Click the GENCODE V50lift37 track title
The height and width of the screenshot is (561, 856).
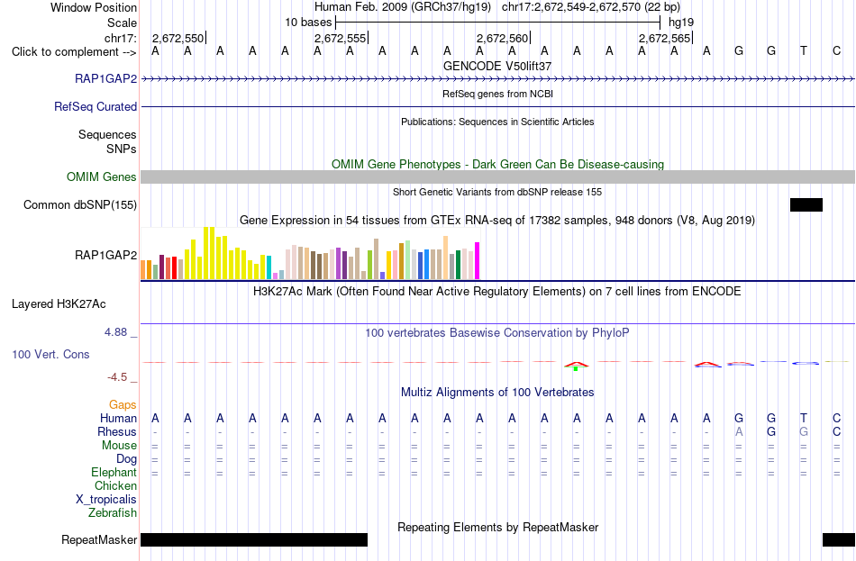pos(497,66)
